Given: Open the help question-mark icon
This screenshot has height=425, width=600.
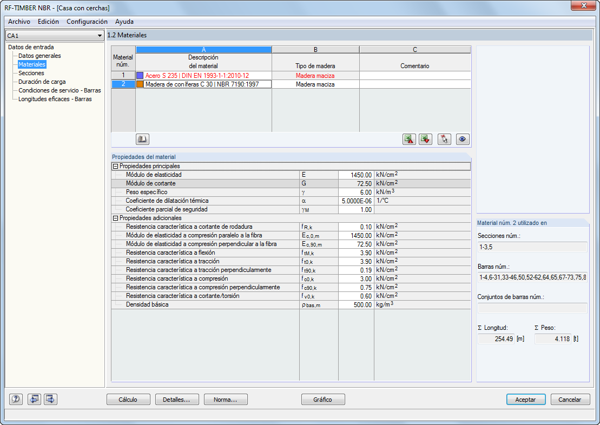Looking at the screenshot, I should tap(16, 400).
